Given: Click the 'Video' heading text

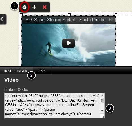Looking at the screenshot, I should (x=11, y=80).
